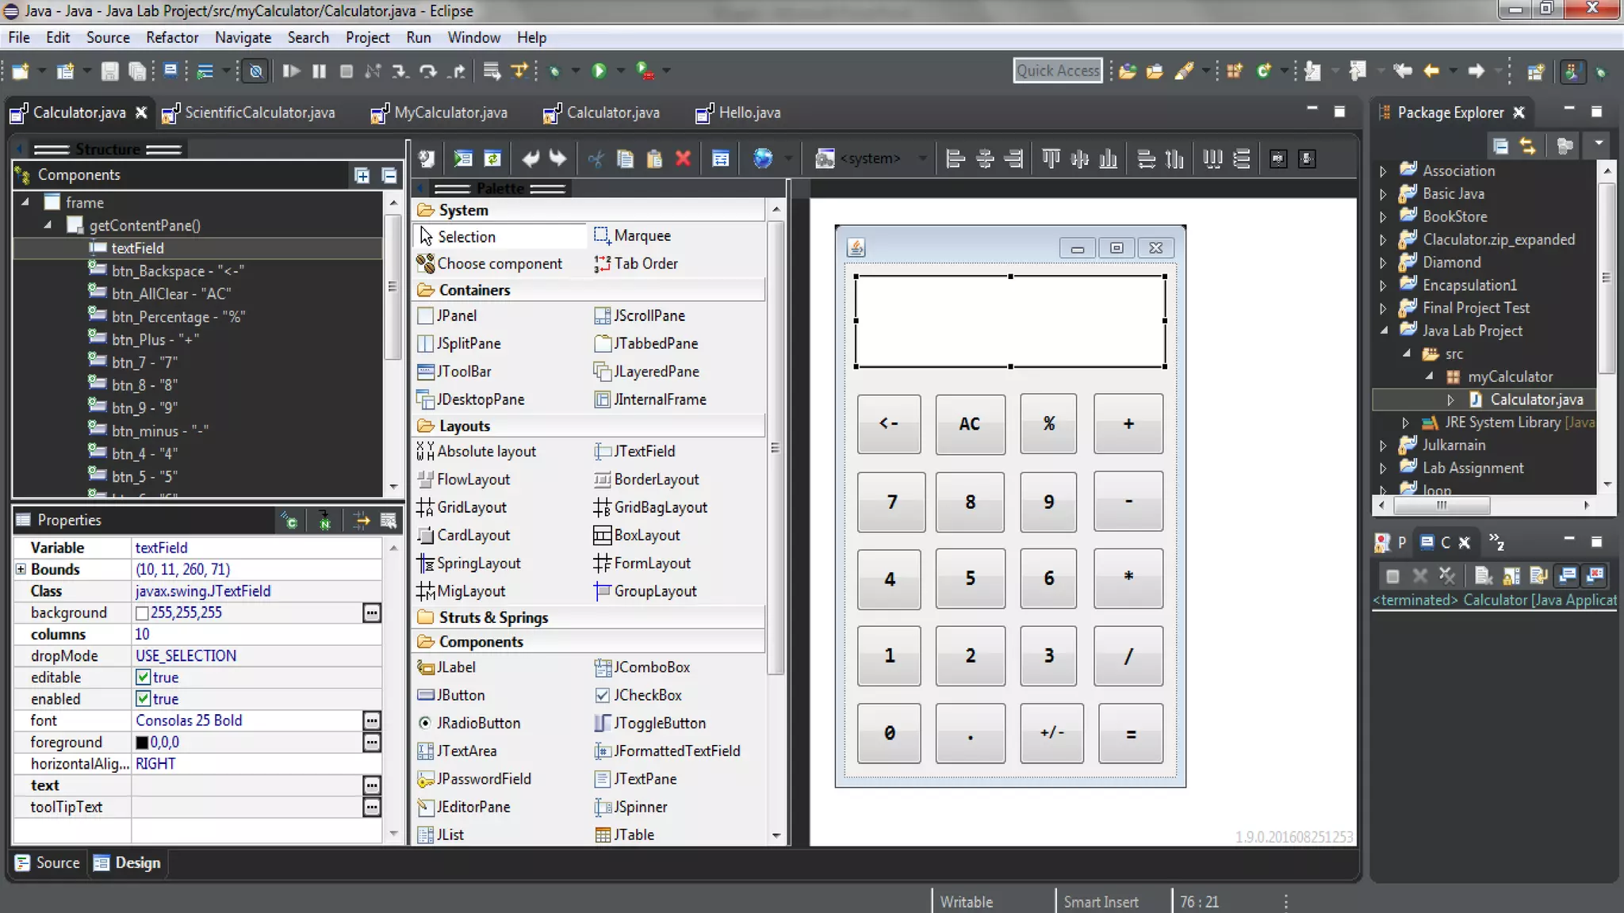
Task: Click the Redo arrow in designer toolbar
Action: [558, 159]
